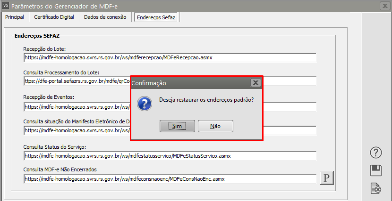Close the Parâmetros do Gerenciador window
This screenshot has height=201, width=392.
coord(385,6)
